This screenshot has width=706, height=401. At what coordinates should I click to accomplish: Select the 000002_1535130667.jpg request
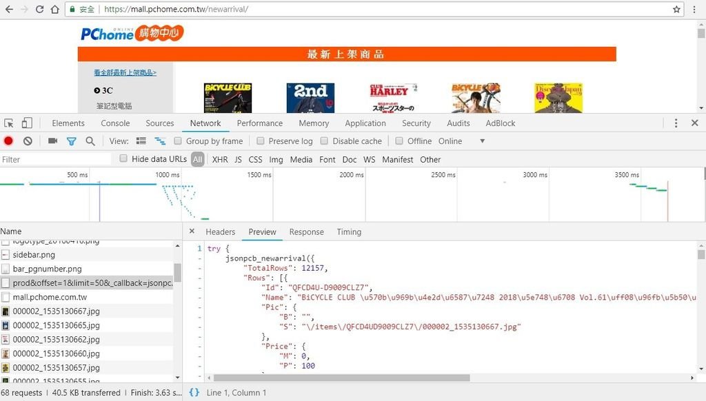coord(86,311)
